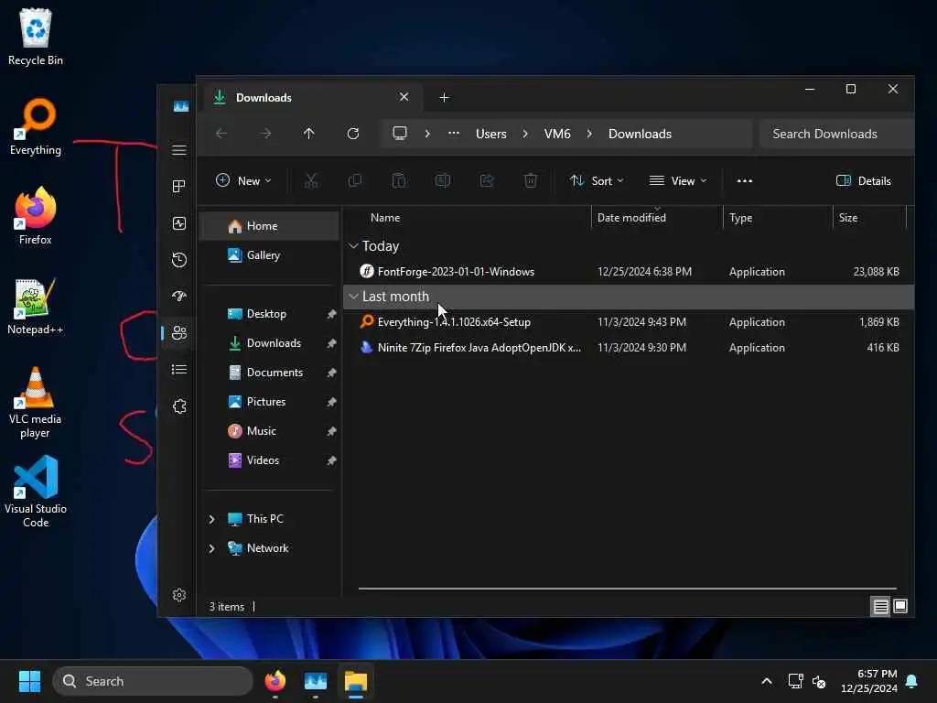
Task: Open the New item dropdown
Action: (243, 180)
